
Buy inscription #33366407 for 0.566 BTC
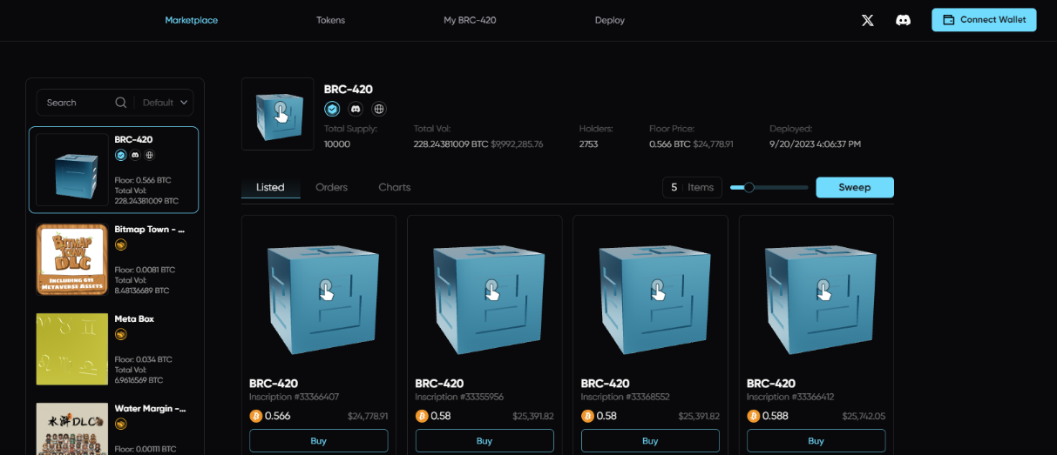[x=318, y=441]
